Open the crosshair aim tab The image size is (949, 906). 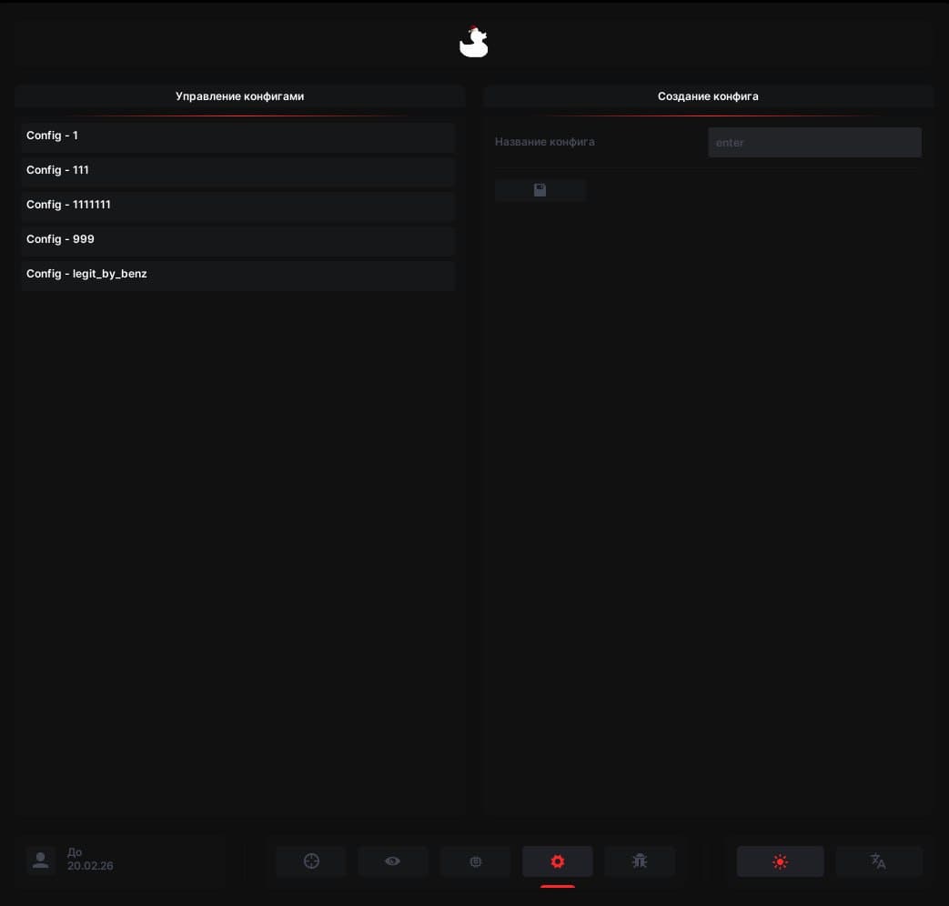coord(311,861)
